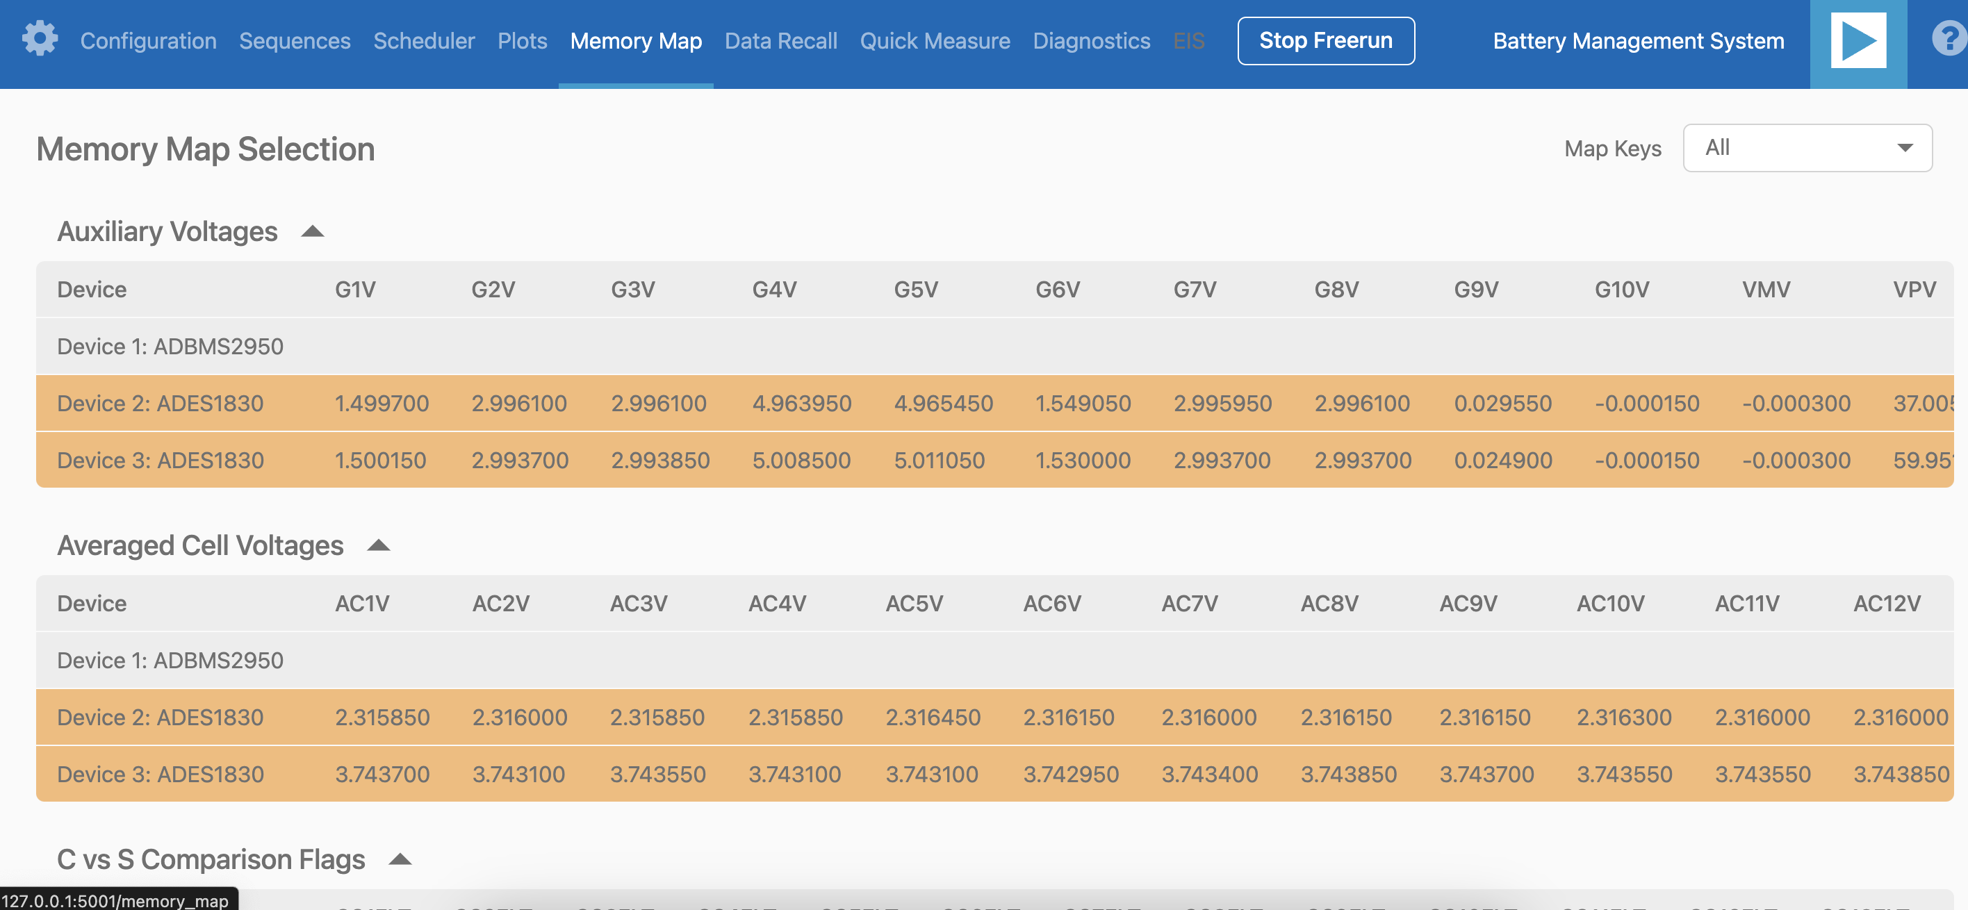Navigate to the Configuration page
This screenshot has height=910, width=1968.
point(148,41)
